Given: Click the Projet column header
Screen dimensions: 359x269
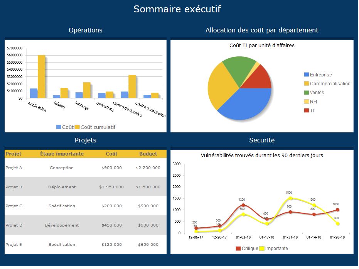Looking at the screenshot, I should click(x=13, y=154).
